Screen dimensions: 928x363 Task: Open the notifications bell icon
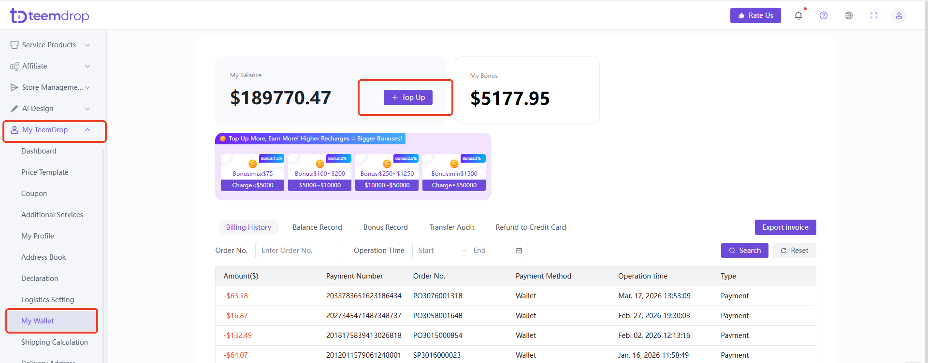tap(798, 15)
